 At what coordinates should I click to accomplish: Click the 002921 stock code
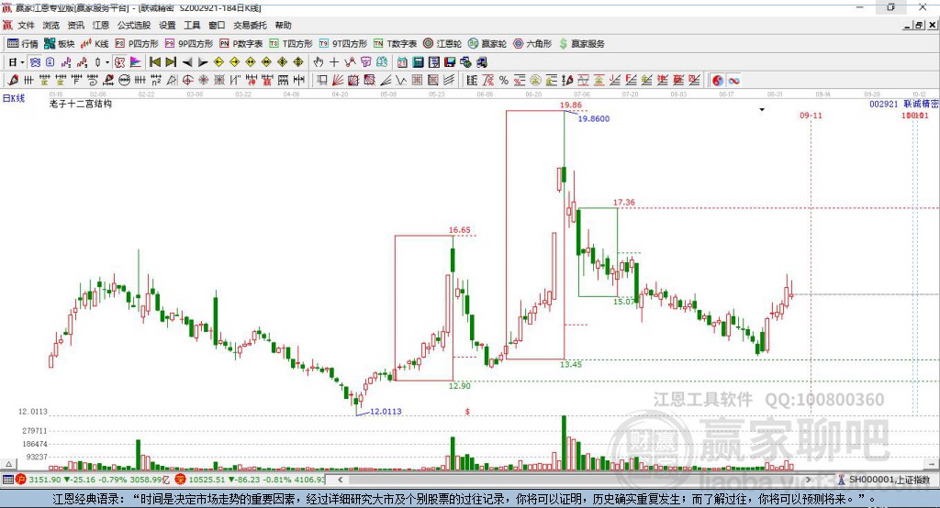tap(884, 105)
